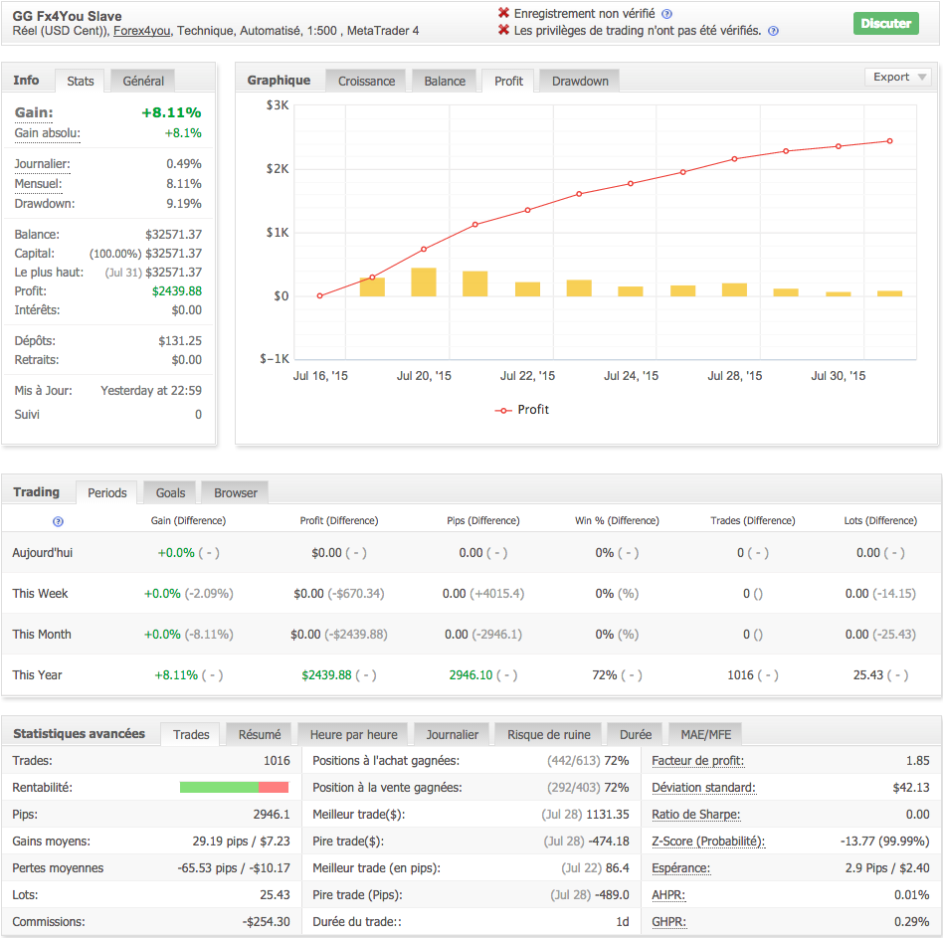The image size is (943, 938).
Task: Open the Goals tab in Trading
Action: (170, 492)
